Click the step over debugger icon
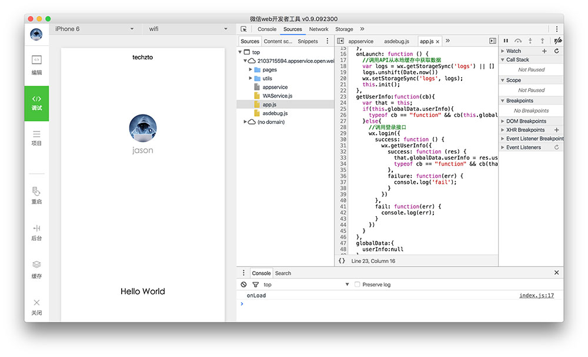588x357 pixels. pos(518,41)
